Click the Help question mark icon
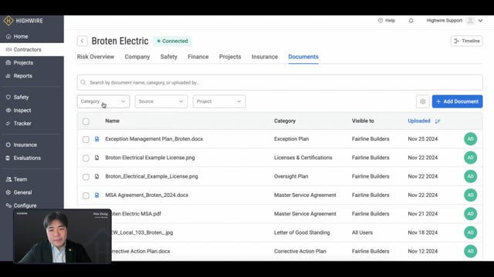Image resolution: width=494 pixels, height=277 pixels. click(381, 21)
